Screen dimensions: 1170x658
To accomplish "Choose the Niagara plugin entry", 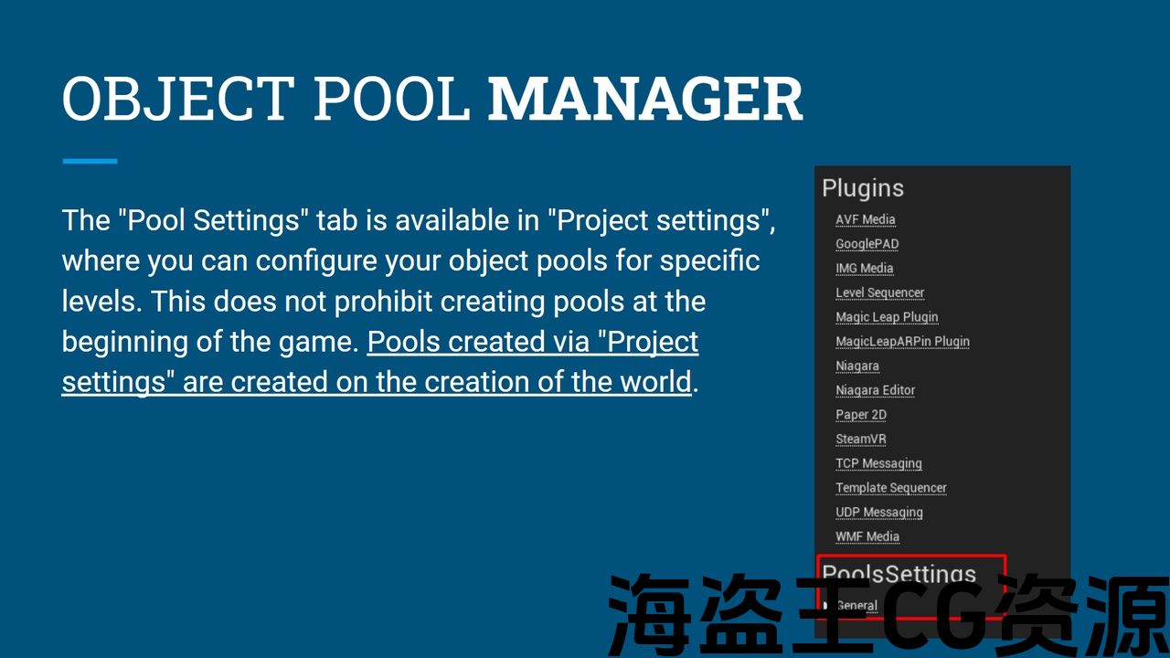I will coord(856,366).
